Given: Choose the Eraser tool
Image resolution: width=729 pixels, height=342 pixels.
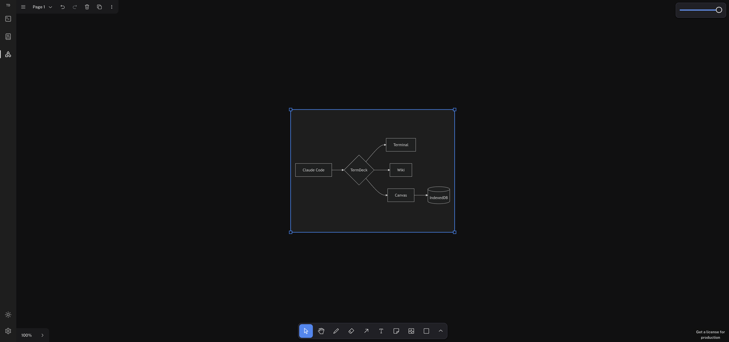Looking at the screenshot, I should (x=351, y=331).
